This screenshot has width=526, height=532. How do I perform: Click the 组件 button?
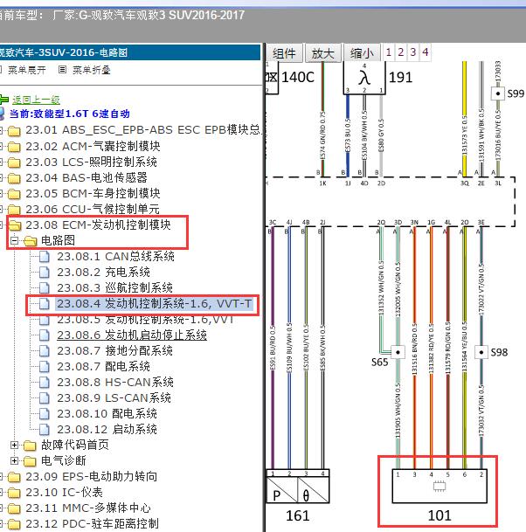(x=284, y=53)
